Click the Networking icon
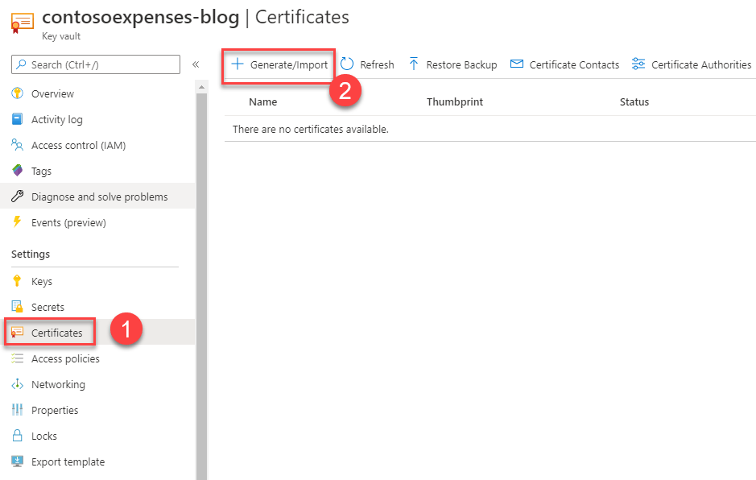The image size is (756, 480). pyautogui.click(x=18, y=384)
